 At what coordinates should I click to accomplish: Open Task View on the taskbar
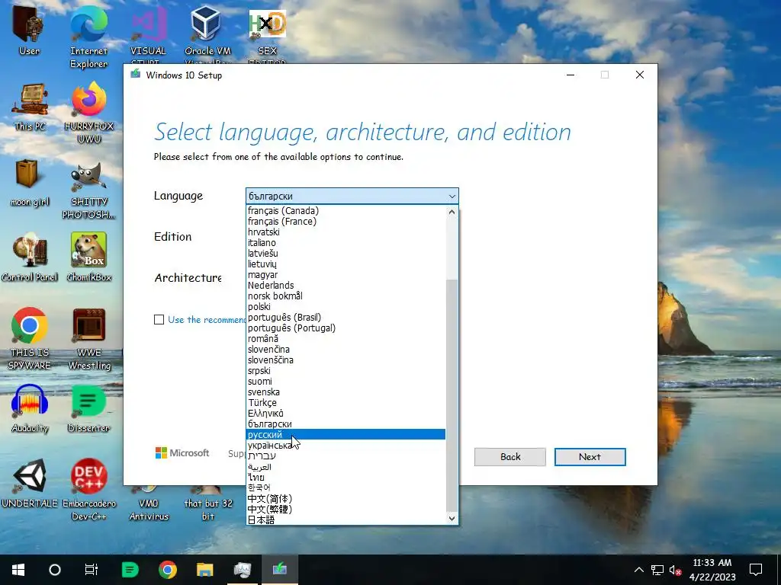[92, 570]
